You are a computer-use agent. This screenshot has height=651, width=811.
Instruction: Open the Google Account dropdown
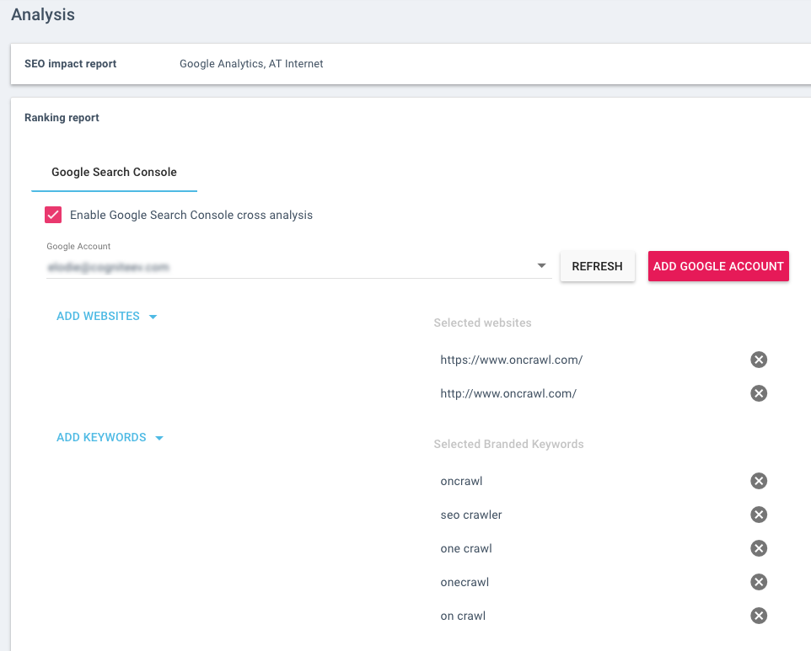pyautogui.click(x=541, y=265)
